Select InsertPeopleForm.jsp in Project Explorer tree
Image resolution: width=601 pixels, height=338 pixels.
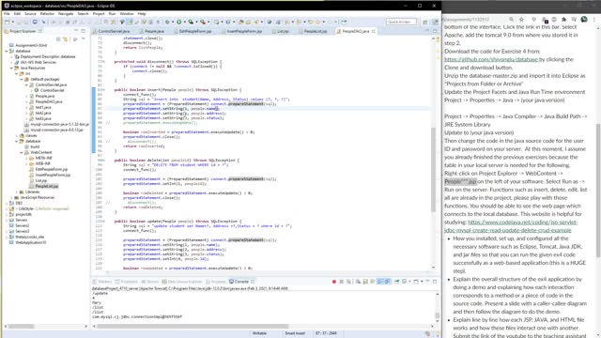[53, 175]
